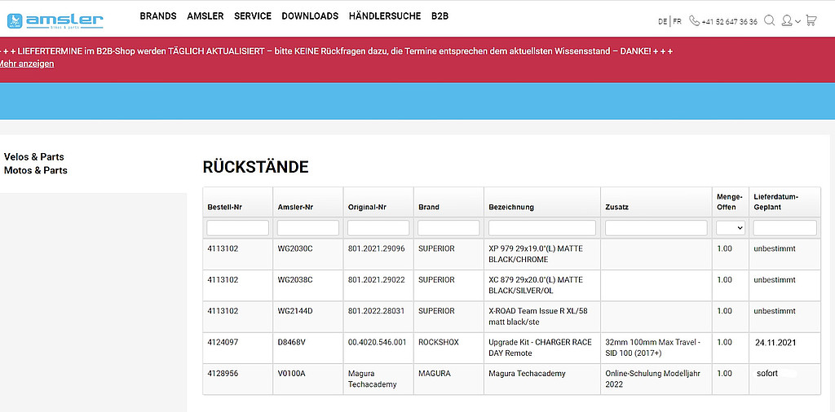This screenshot has height=412, width=835.
Task: Go to HÄNDLERSUCHE
Action: [x=385, y=16]
